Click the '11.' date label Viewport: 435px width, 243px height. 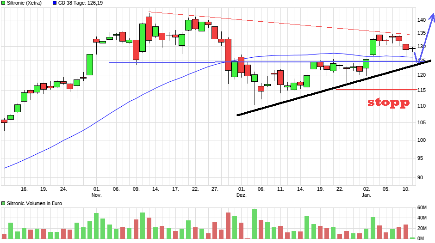click(280, 189)
